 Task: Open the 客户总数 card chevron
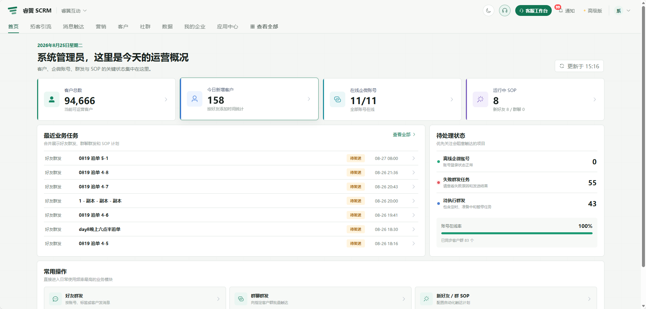tap(166, 99)
